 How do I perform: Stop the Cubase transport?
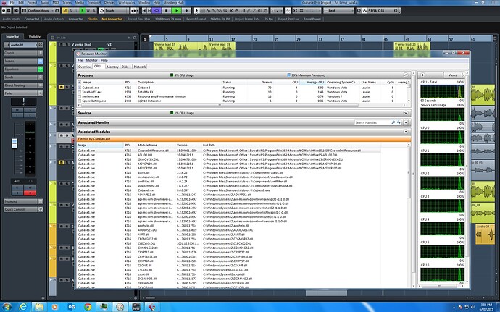166,11
